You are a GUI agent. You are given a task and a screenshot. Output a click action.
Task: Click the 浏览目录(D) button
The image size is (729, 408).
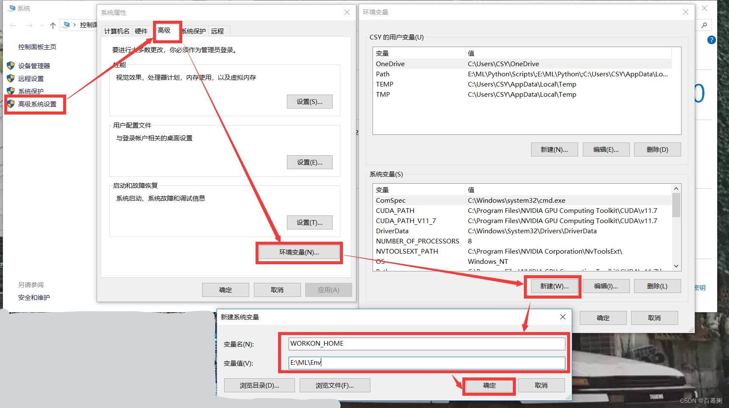pyautogui.click(x=259, y=385)
